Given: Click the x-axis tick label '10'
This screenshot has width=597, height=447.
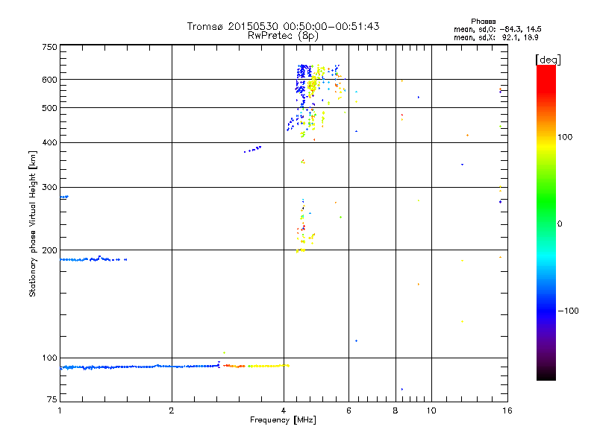Looking at the screenshot, I should [431, 410].
